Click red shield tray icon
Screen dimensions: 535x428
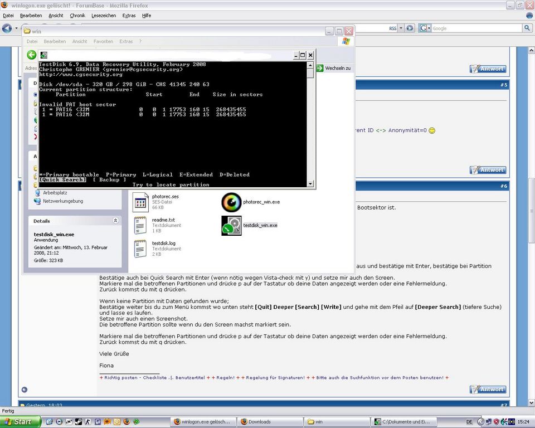[x=496, y=422]
